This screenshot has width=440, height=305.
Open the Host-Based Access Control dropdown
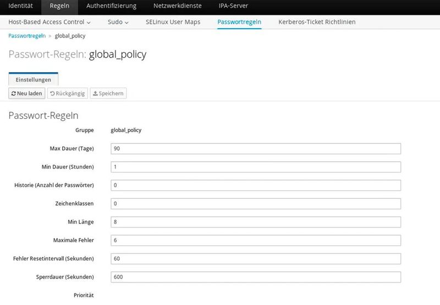pyautogui.click(x=50, y=22)
